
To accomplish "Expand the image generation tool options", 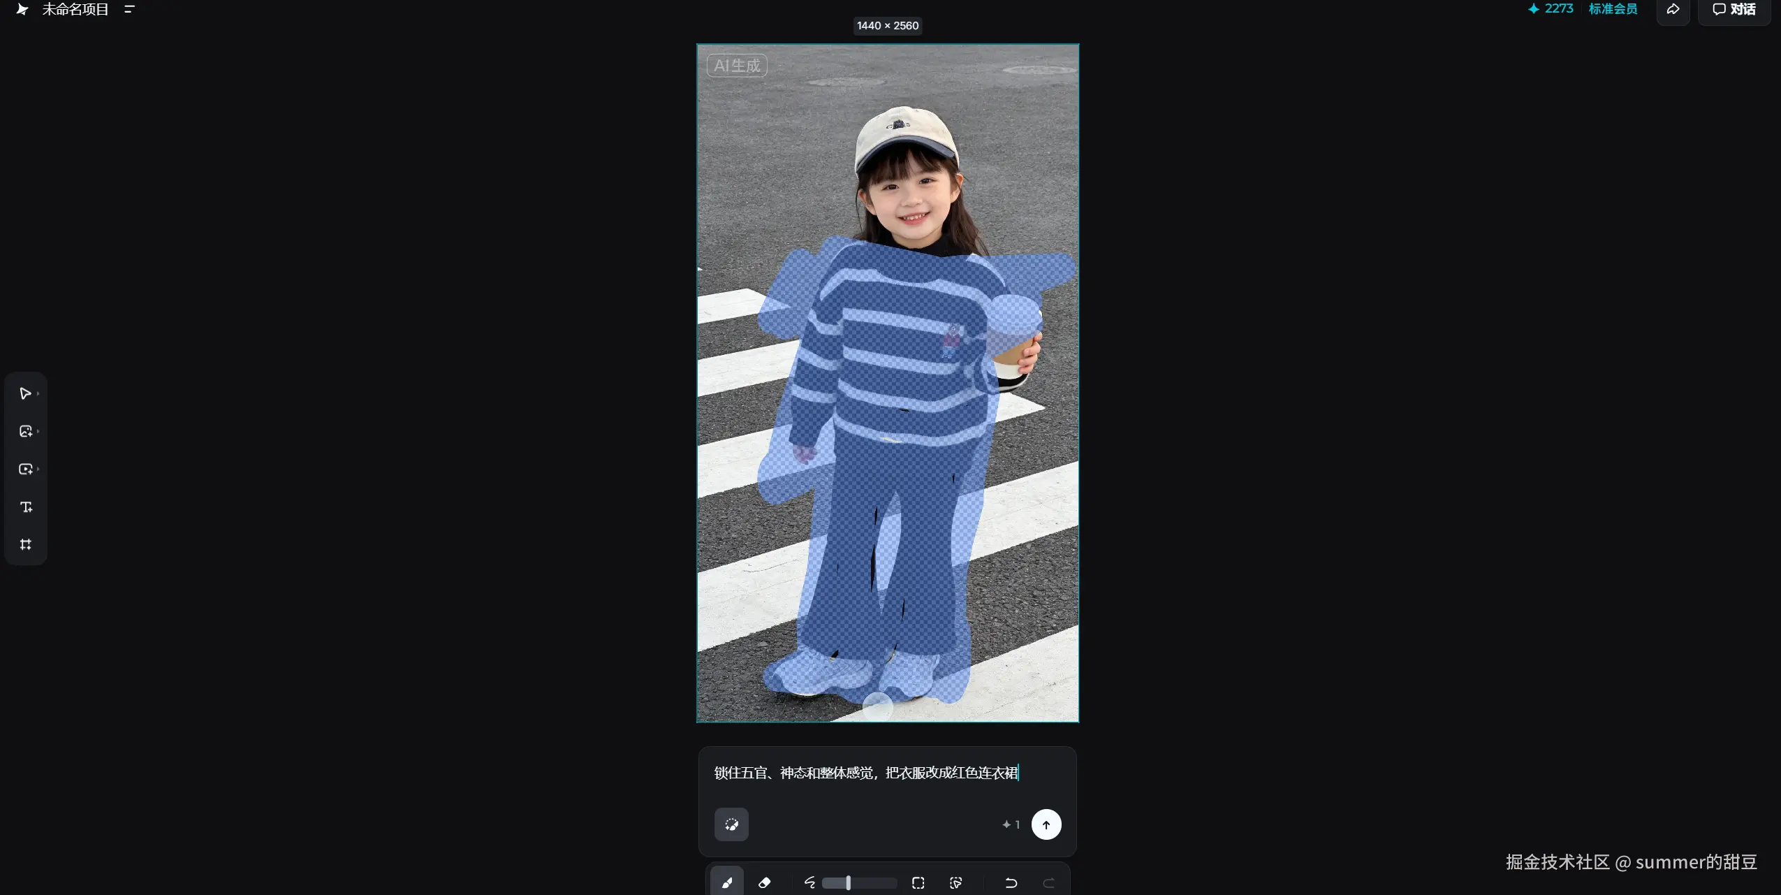I will [38, 432].
